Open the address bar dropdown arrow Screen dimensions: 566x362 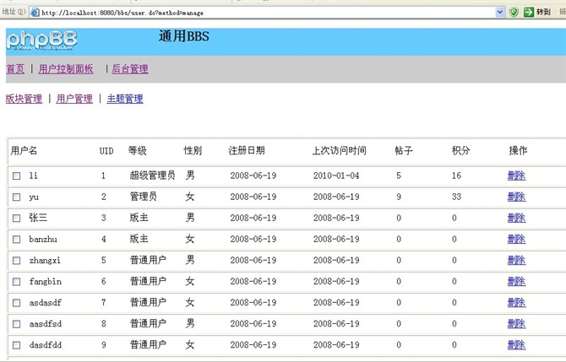tap(499, 13)
